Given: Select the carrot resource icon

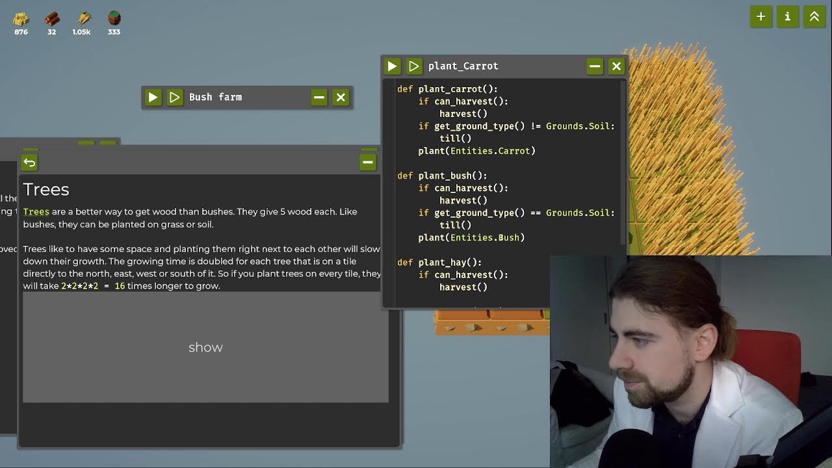Looking at the screenshot, I should tap(83, 18).
